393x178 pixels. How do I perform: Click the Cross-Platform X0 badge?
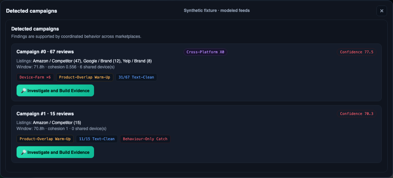(x=205, y=52)
